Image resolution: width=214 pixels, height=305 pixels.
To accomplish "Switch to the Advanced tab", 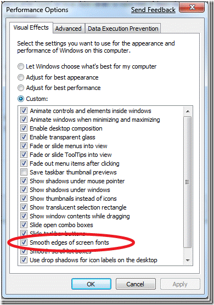I will point(69,29).
